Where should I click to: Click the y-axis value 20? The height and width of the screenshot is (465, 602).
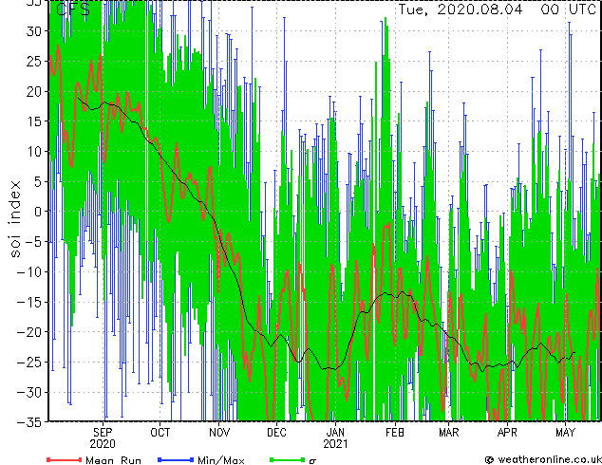click(x=34, y=91)
